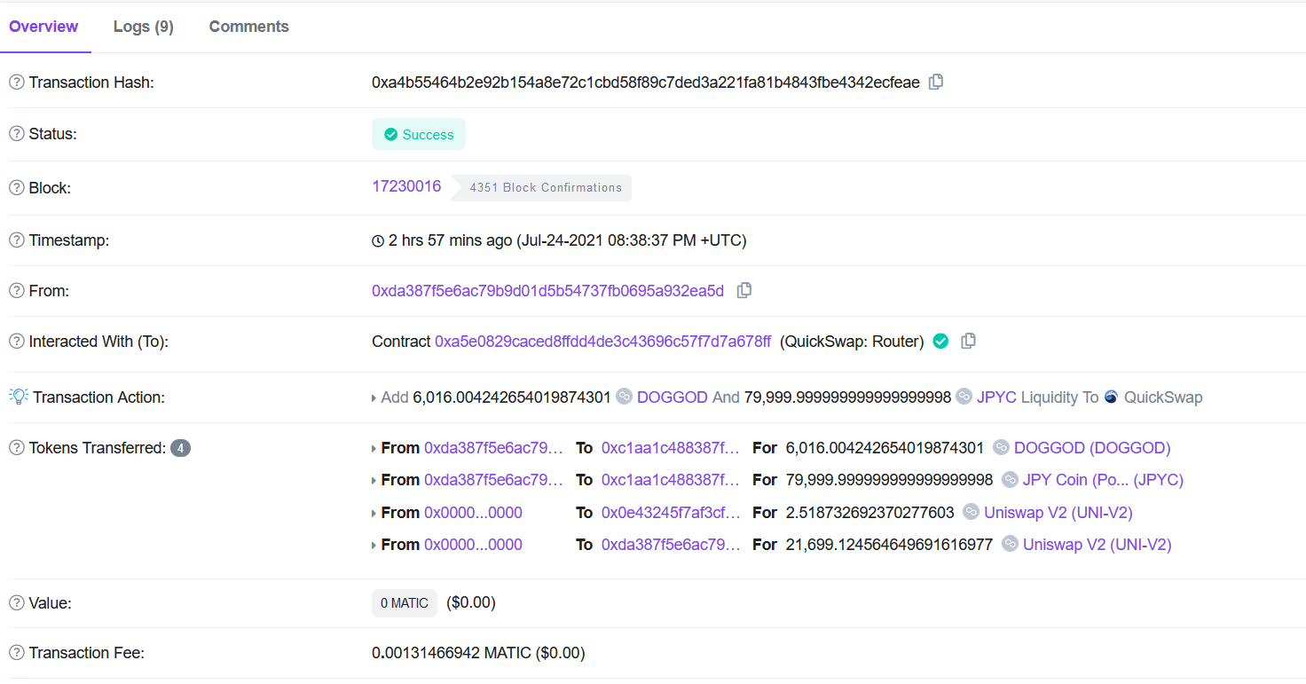1306x684 pixels.
Task: Click the lightbulb icon beside Transaction Action
Action: click(19, 397)
